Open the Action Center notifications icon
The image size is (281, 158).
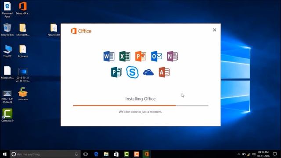[275, 154]
